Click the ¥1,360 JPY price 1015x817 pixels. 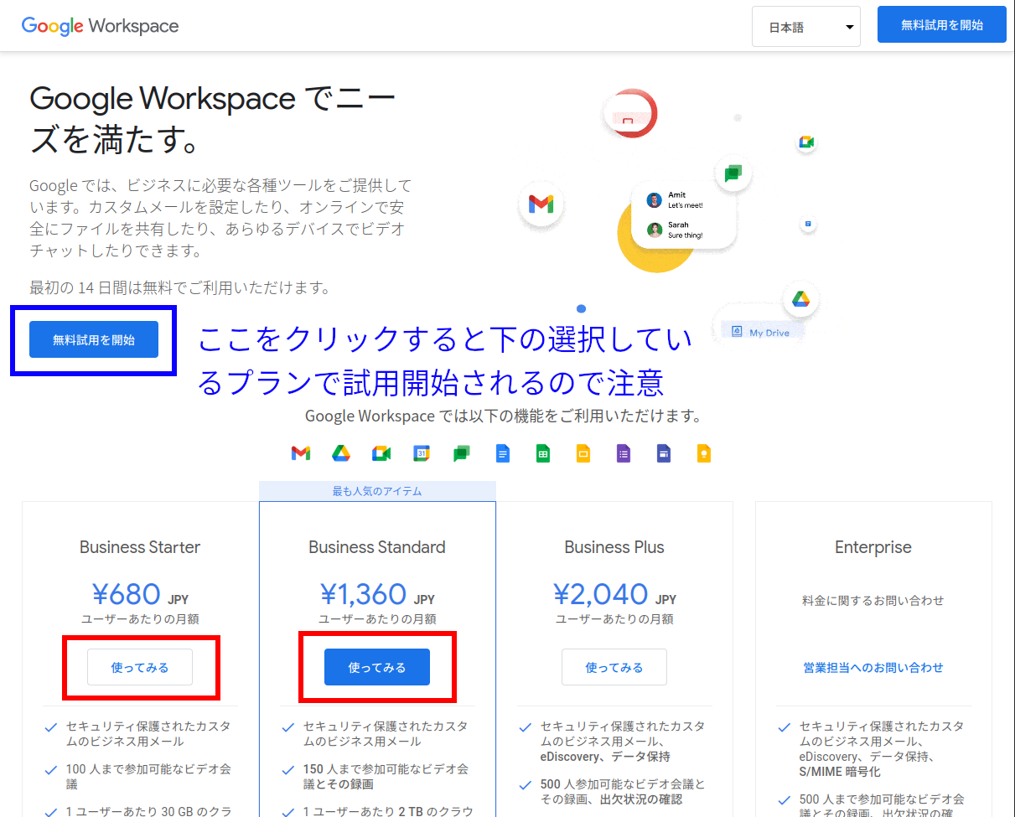[x=377, y=594]
